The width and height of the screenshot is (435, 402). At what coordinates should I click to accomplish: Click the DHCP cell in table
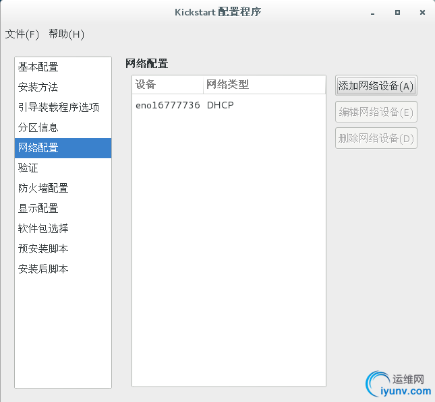pyautogui.click(x=221, y=105)
